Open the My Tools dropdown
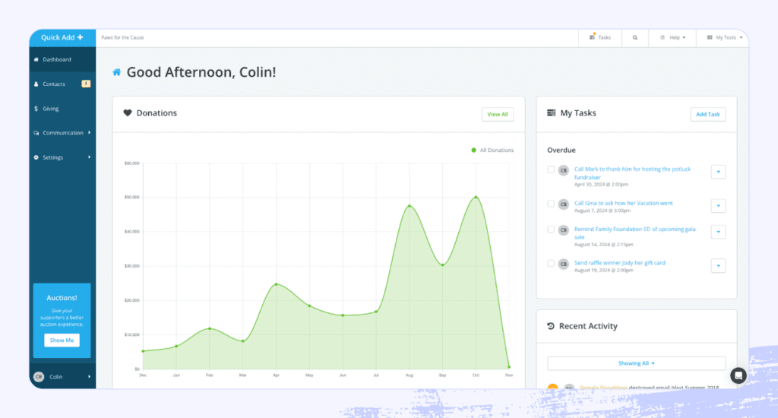 click(x=724, y=38)
